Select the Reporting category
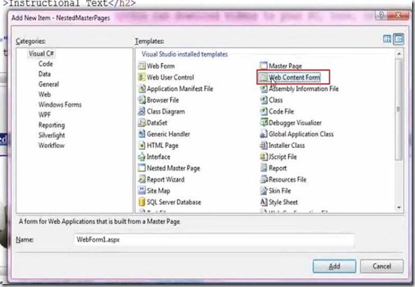Viewport: 415px width, 287px height. pyautogui.click(x=52, y=125)
